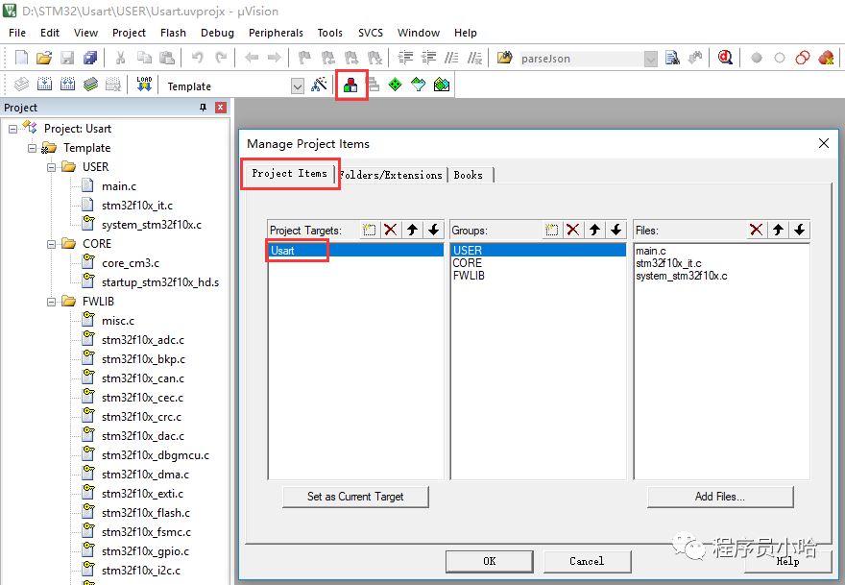This screenshot has width=845, height=585.
Task: Click New Project Target icon
Action: pyautogui.click(x=369, y=230)
